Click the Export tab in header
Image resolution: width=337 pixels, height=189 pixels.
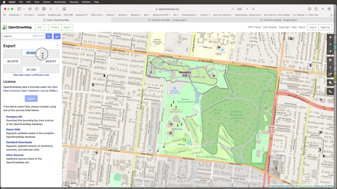[67, 27]
